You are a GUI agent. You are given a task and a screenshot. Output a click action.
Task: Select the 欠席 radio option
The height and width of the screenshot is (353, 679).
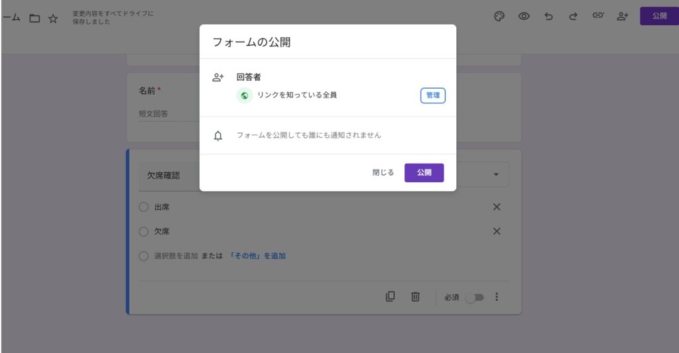(x=144, y=232)
